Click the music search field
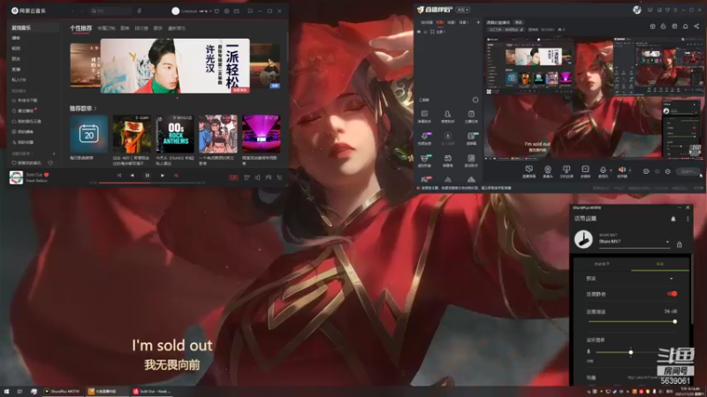 111,11
